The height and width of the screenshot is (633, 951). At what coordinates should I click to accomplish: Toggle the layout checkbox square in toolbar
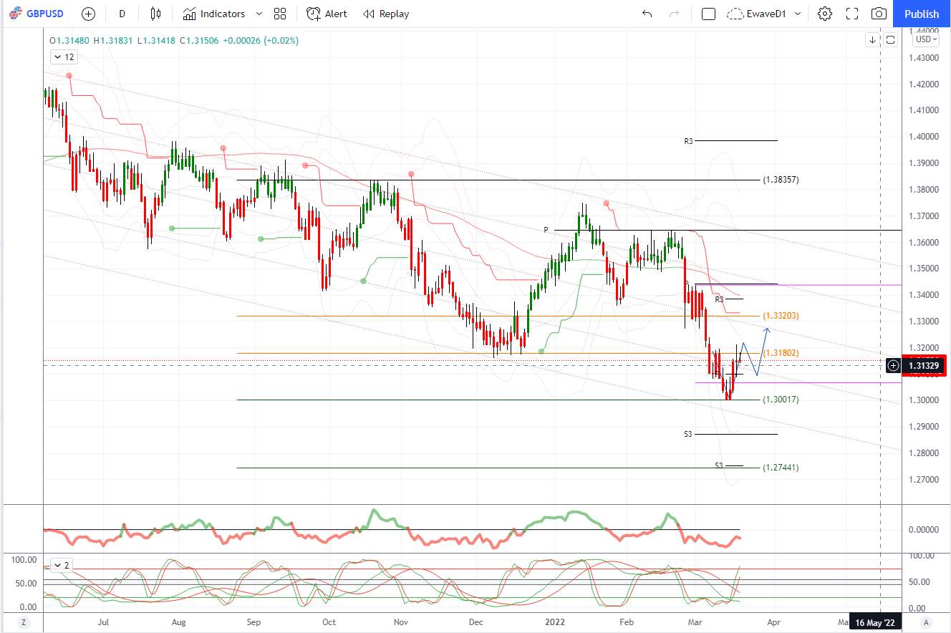[708, 14]
